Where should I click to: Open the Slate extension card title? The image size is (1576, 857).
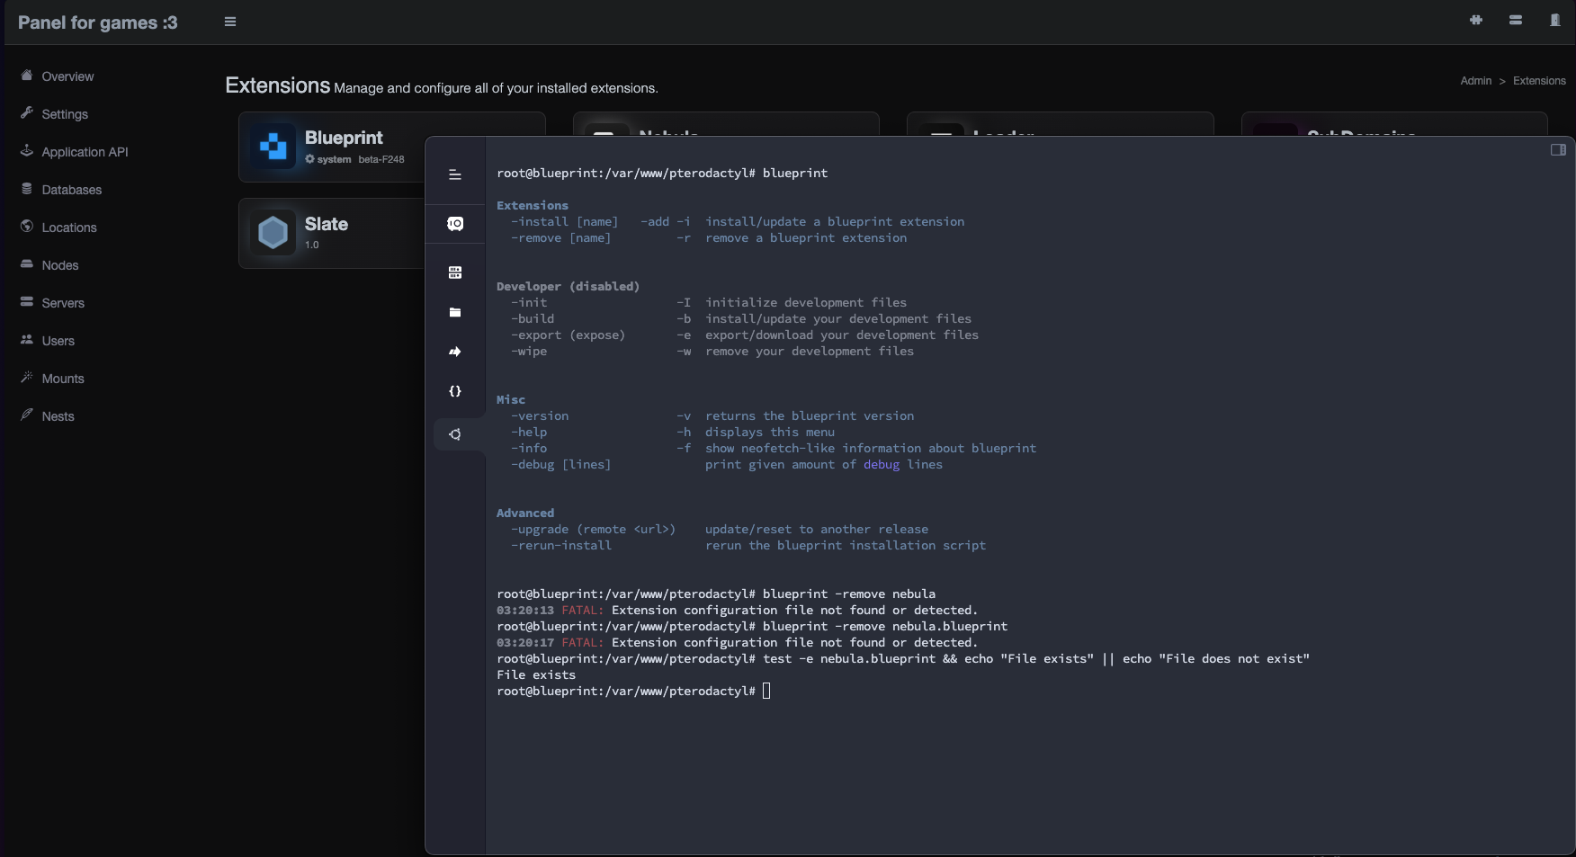pos(327,224)
